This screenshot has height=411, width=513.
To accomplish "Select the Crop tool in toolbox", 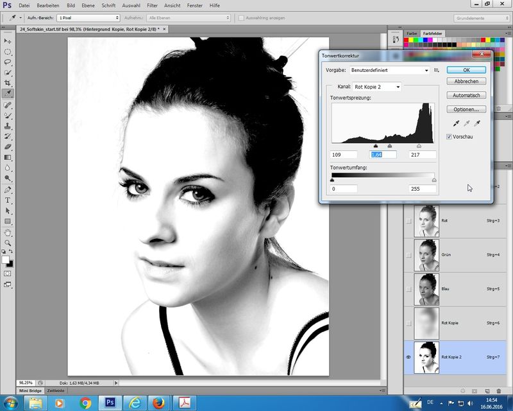I will coord(8,83).
